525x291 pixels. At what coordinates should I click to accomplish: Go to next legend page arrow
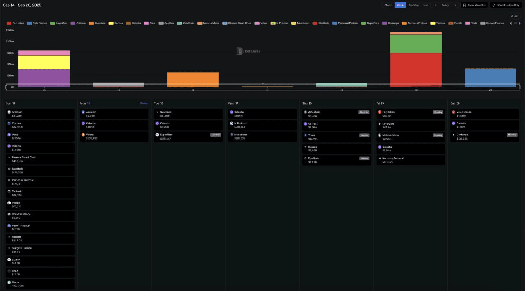pyautogui.click(x=519, y=23)
